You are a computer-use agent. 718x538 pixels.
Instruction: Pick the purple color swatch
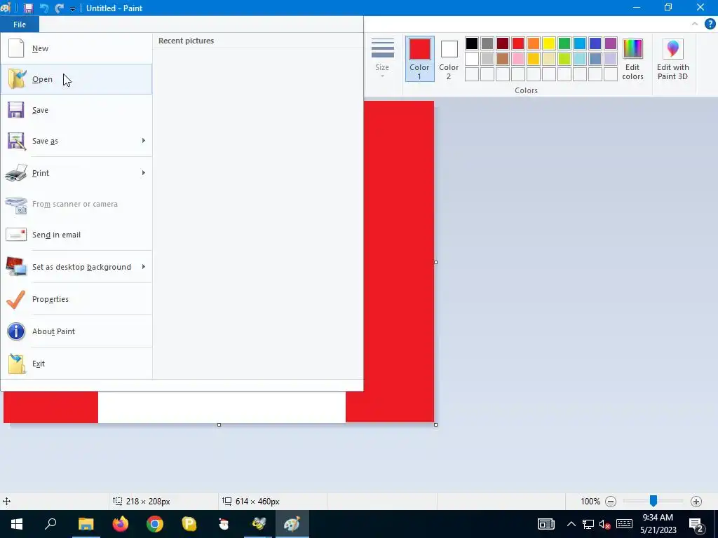pyautogui.click(x=611, y=43)
